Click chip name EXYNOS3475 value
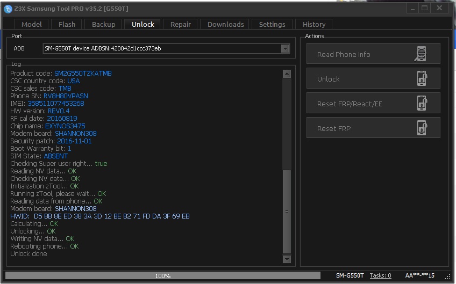Image resolution: width=456 pixels, height=284 pixels. tap(65, 126)
